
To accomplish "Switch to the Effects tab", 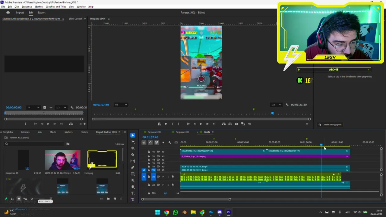I will [53, 132].
